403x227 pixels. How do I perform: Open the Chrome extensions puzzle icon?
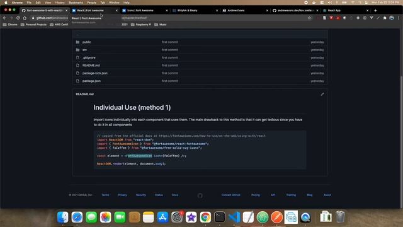tap(385, 18)
